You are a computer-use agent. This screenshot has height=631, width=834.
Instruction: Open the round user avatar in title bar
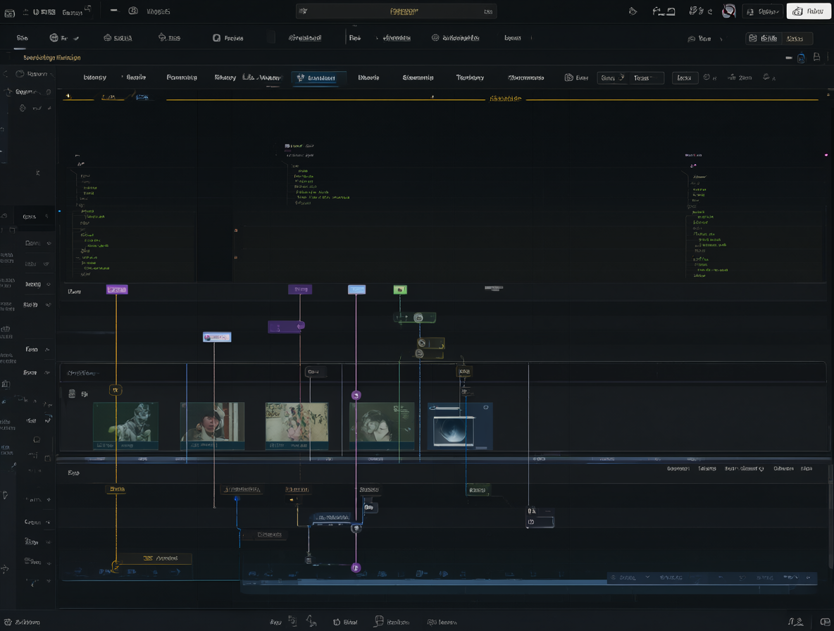tap(728, 11)
